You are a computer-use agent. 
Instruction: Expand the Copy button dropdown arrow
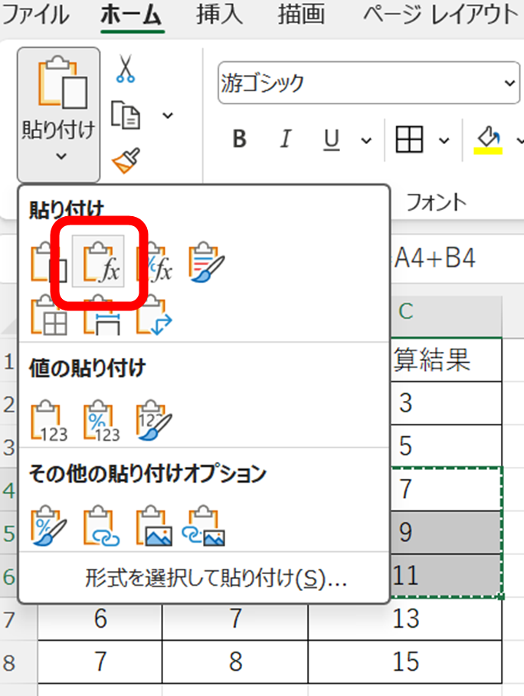click(x=167, y=116)
